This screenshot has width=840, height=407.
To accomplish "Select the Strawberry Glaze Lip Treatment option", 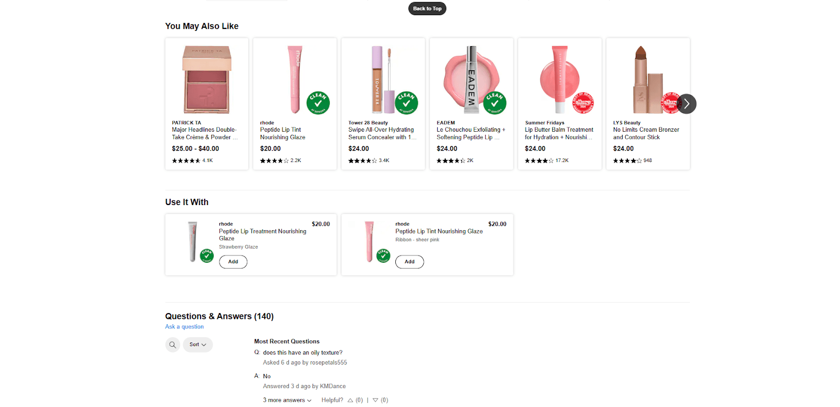I will pyautogui.click(x=238, y=247).
